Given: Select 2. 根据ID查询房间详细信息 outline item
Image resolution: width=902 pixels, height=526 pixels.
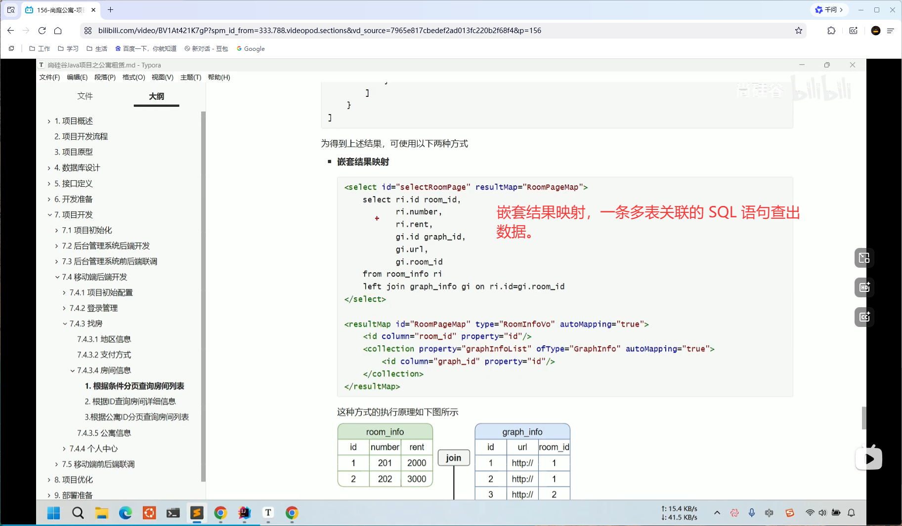Looking at the screenshot, I should coord(130,402).
